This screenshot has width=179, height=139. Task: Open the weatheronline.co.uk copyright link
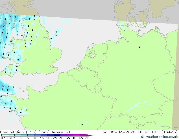point(160,137)
